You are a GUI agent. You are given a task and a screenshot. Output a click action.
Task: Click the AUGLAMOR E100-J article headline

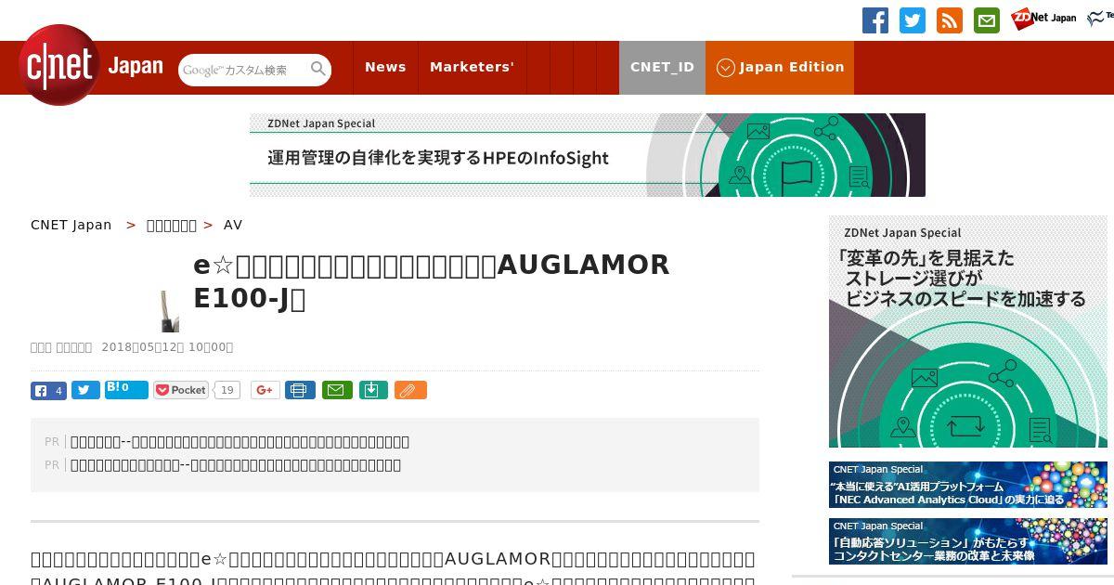(x=432, y=281)
